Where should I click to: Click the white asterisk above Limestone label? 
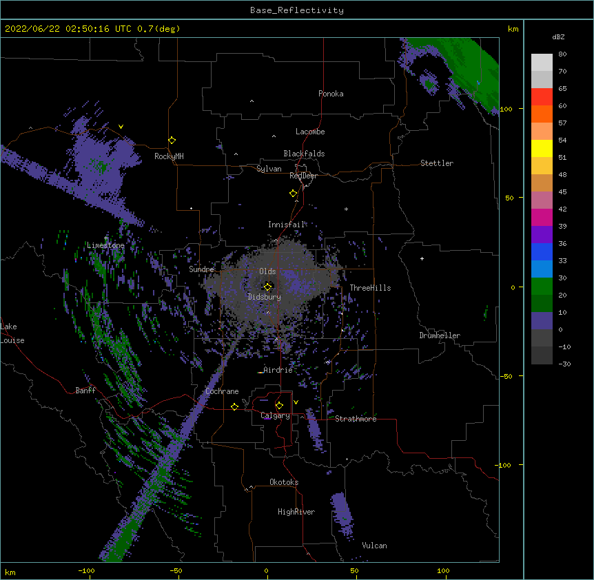point(106,238)
